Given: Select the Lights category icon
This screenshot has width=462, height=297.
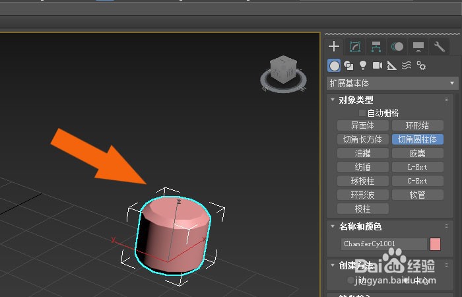Looking at the screenshot, I should [363, 66].
